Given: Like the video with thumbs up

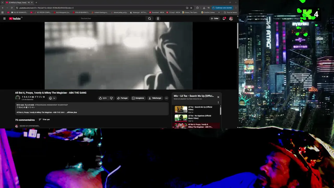Looking at the screenshot, I should coord(103,98).
